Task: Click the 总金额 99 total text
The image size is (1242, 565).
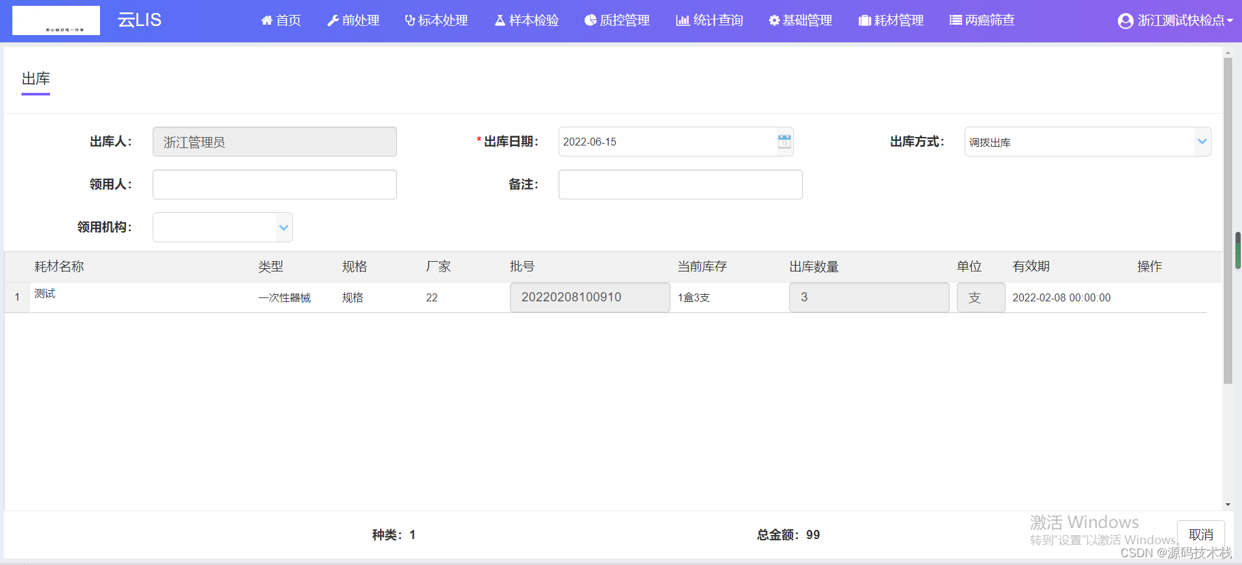Action: pyautogui.click(x=789, y=534)
